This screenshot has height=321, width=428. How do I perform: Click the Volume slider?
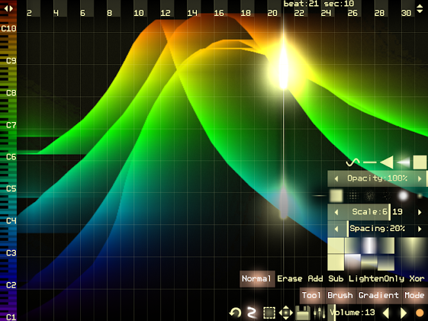pos(353,313)
